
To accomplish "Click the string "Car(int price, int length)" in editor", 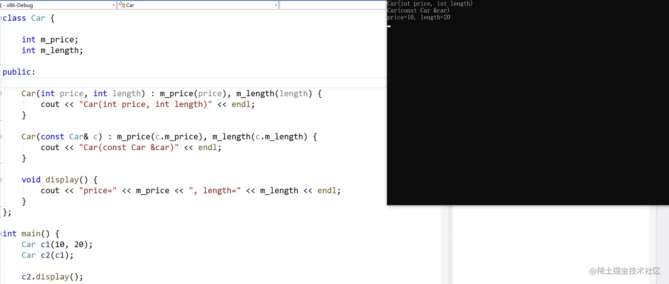I will click(146, 105).
